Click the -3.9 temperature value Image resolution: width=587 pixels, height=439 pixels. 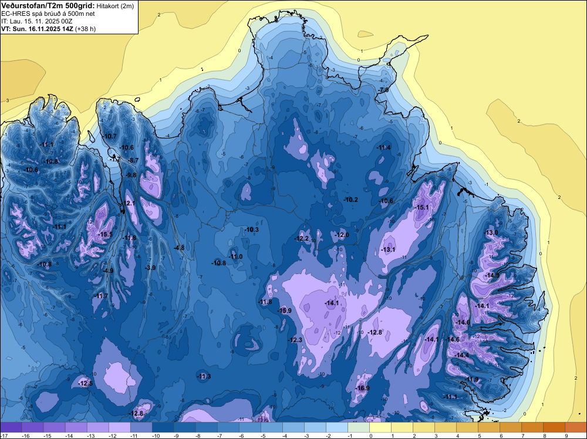point(150,268)
